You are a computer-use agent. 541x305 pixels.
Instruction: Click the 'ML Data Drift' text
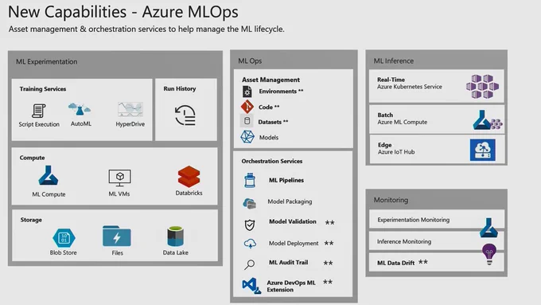pos(395,263)
